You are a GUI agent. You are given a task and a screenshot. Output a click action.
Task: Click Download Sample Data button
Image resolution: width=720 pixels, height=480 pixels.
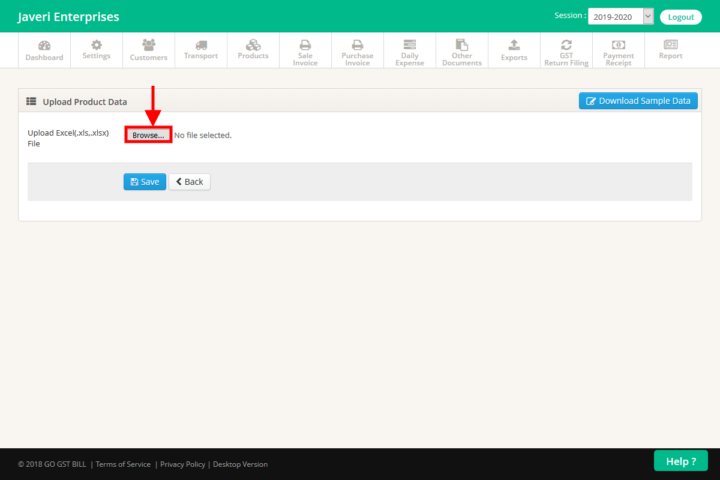638,101
